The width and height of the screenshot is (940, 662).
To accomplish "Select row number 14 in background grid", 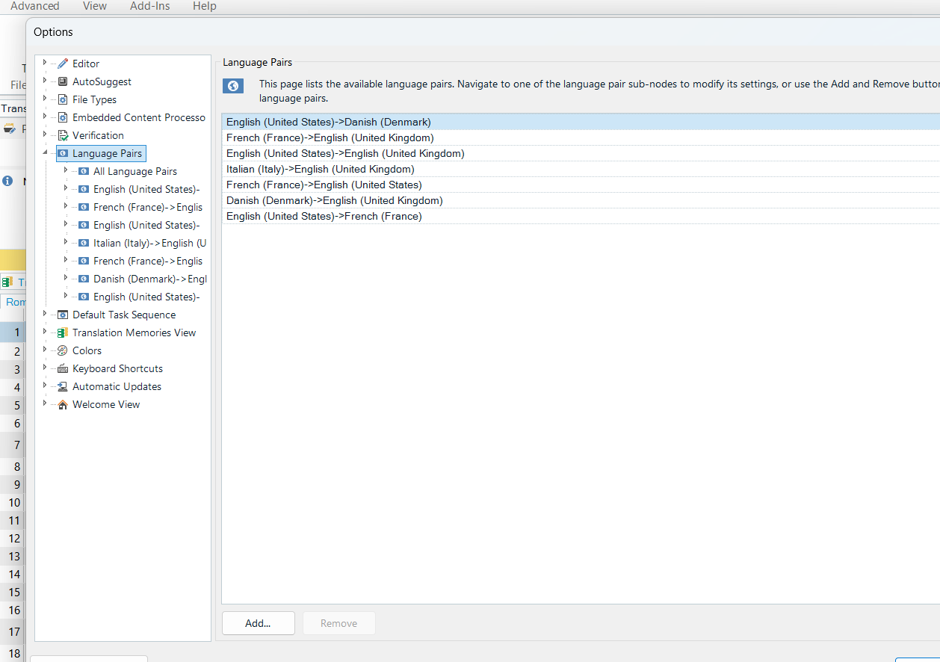I will tap(13, 574).
